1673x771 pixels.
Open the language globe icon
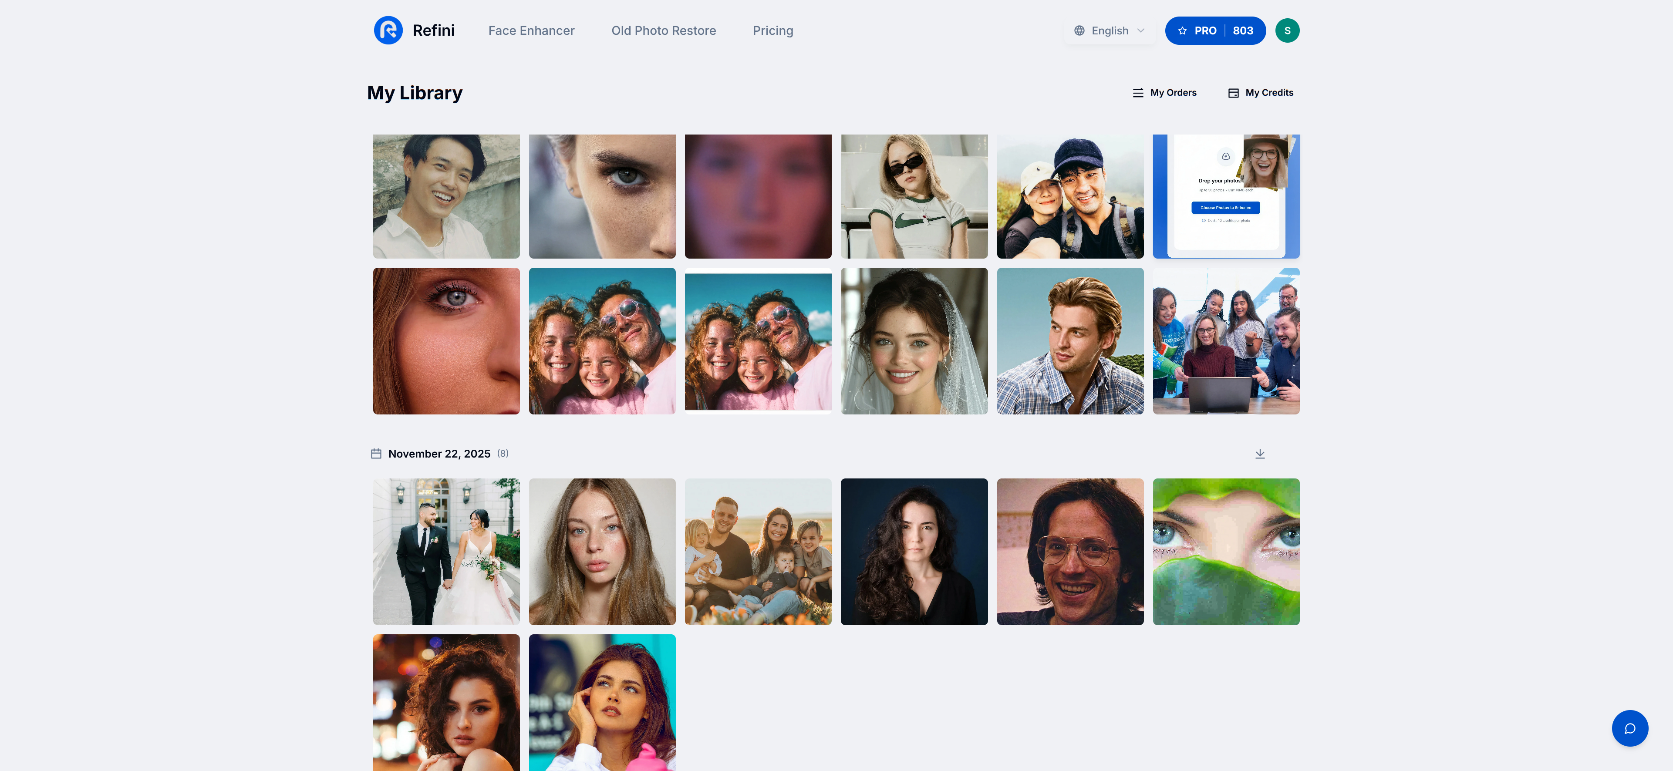(x=1080, y=30)
